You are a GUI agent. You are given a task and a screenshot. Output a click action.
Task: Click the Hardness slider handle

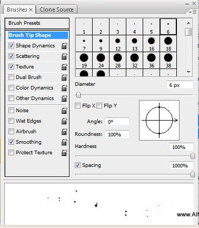pyautogui.click(x=193, y=156)
